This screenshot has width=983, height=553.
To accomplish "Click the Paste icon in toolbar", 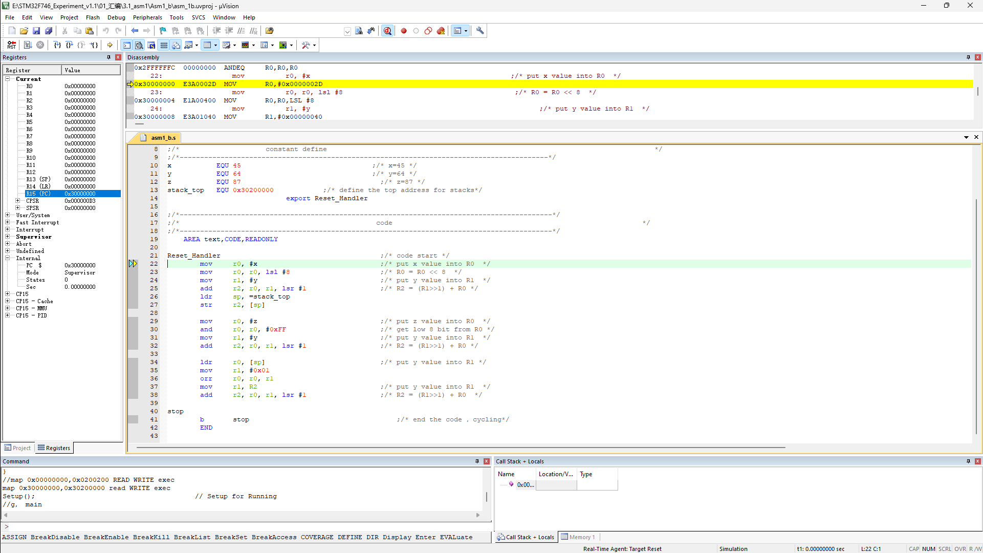I will 90,31.
